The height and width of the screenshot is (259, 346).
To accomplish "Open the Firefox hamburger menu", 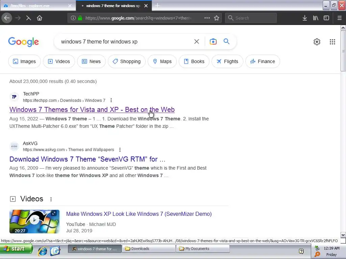I will tap(339, 18).
